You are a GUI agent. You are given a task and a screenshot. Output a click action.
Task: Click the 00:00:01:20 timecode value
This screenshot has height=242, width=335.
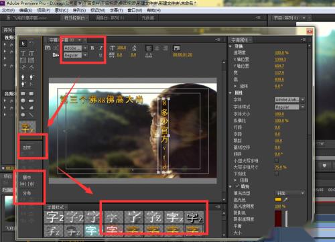click(182, 55)
